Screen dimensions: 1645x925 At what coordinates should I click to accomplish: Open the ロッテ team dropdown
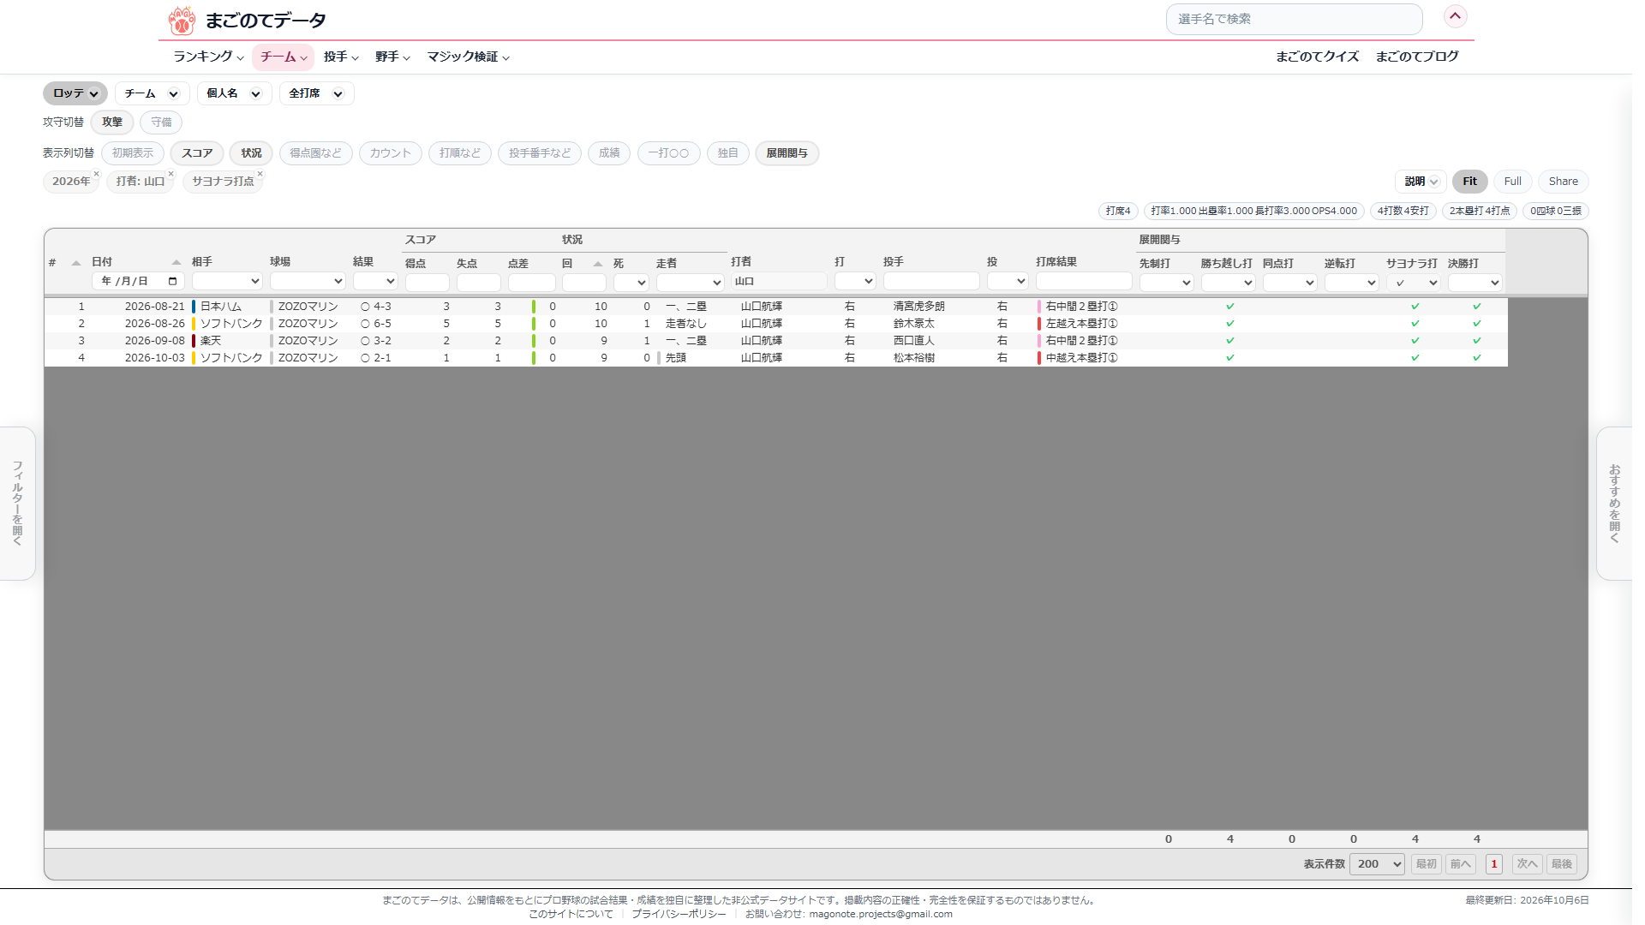click(75, 93)
